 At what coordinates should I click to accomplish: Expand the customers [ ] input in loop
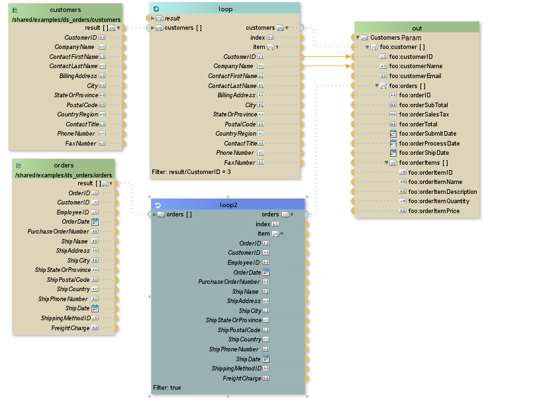coord(153,28)
